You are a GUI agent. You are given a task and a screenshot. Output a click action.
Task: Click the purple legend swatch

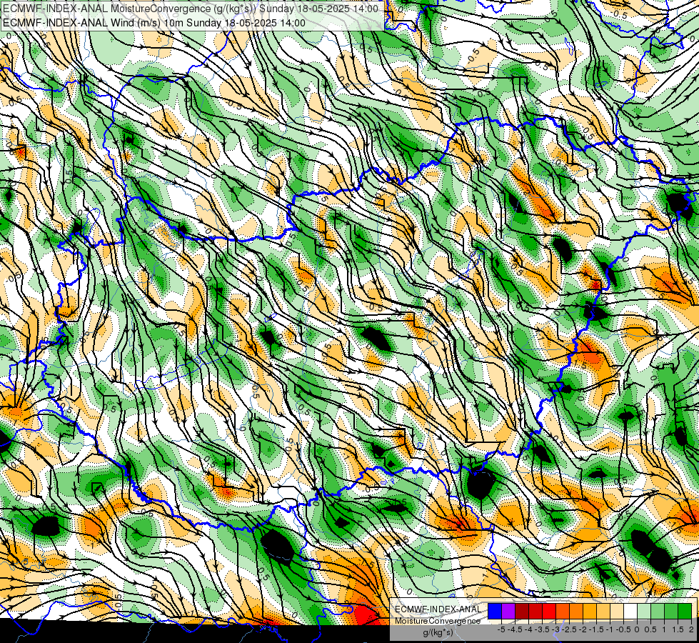[x=508, y=611]
